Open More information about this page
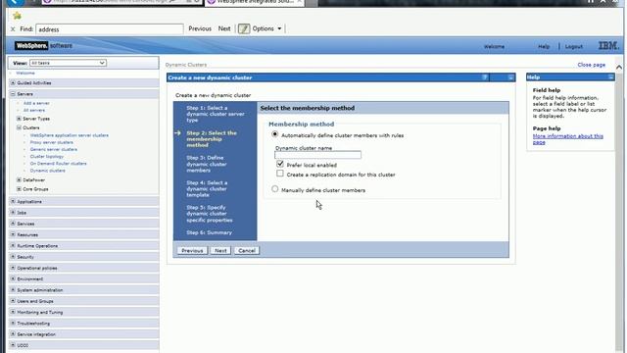This screenshot has height=353, width=627. click(568, 139)
